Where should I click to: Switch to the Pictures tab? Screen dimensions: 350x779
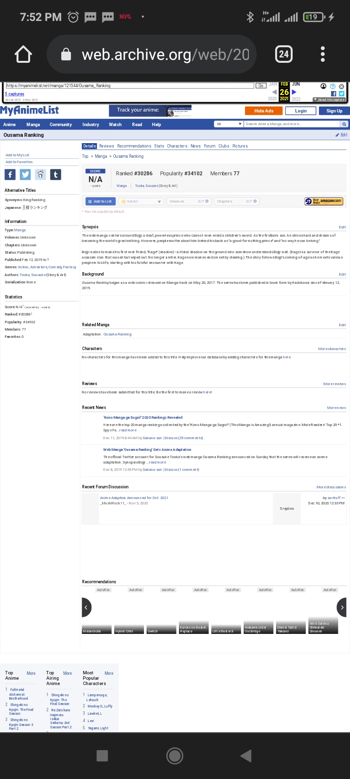click(240, 146)
